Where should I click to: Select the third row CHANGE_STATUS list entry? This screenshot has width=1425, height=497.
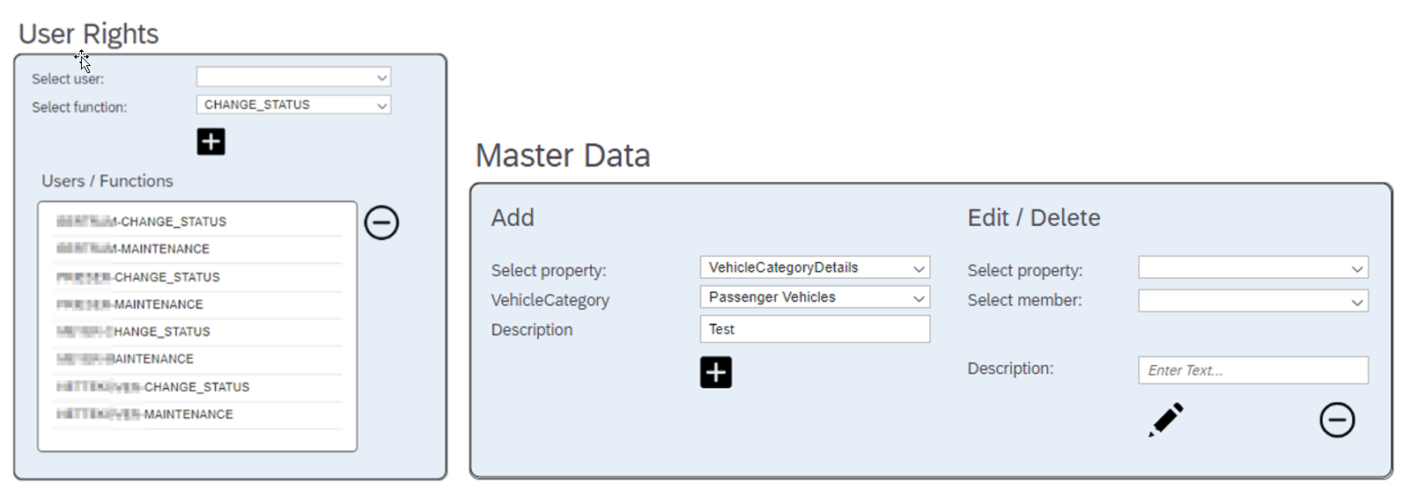197,277
